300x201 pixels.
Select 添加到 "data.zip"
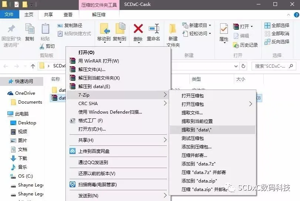[213, 181]
